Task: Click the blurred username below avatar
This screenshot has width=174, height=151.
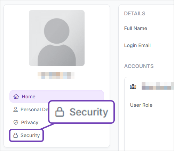Action: [56, 75]
